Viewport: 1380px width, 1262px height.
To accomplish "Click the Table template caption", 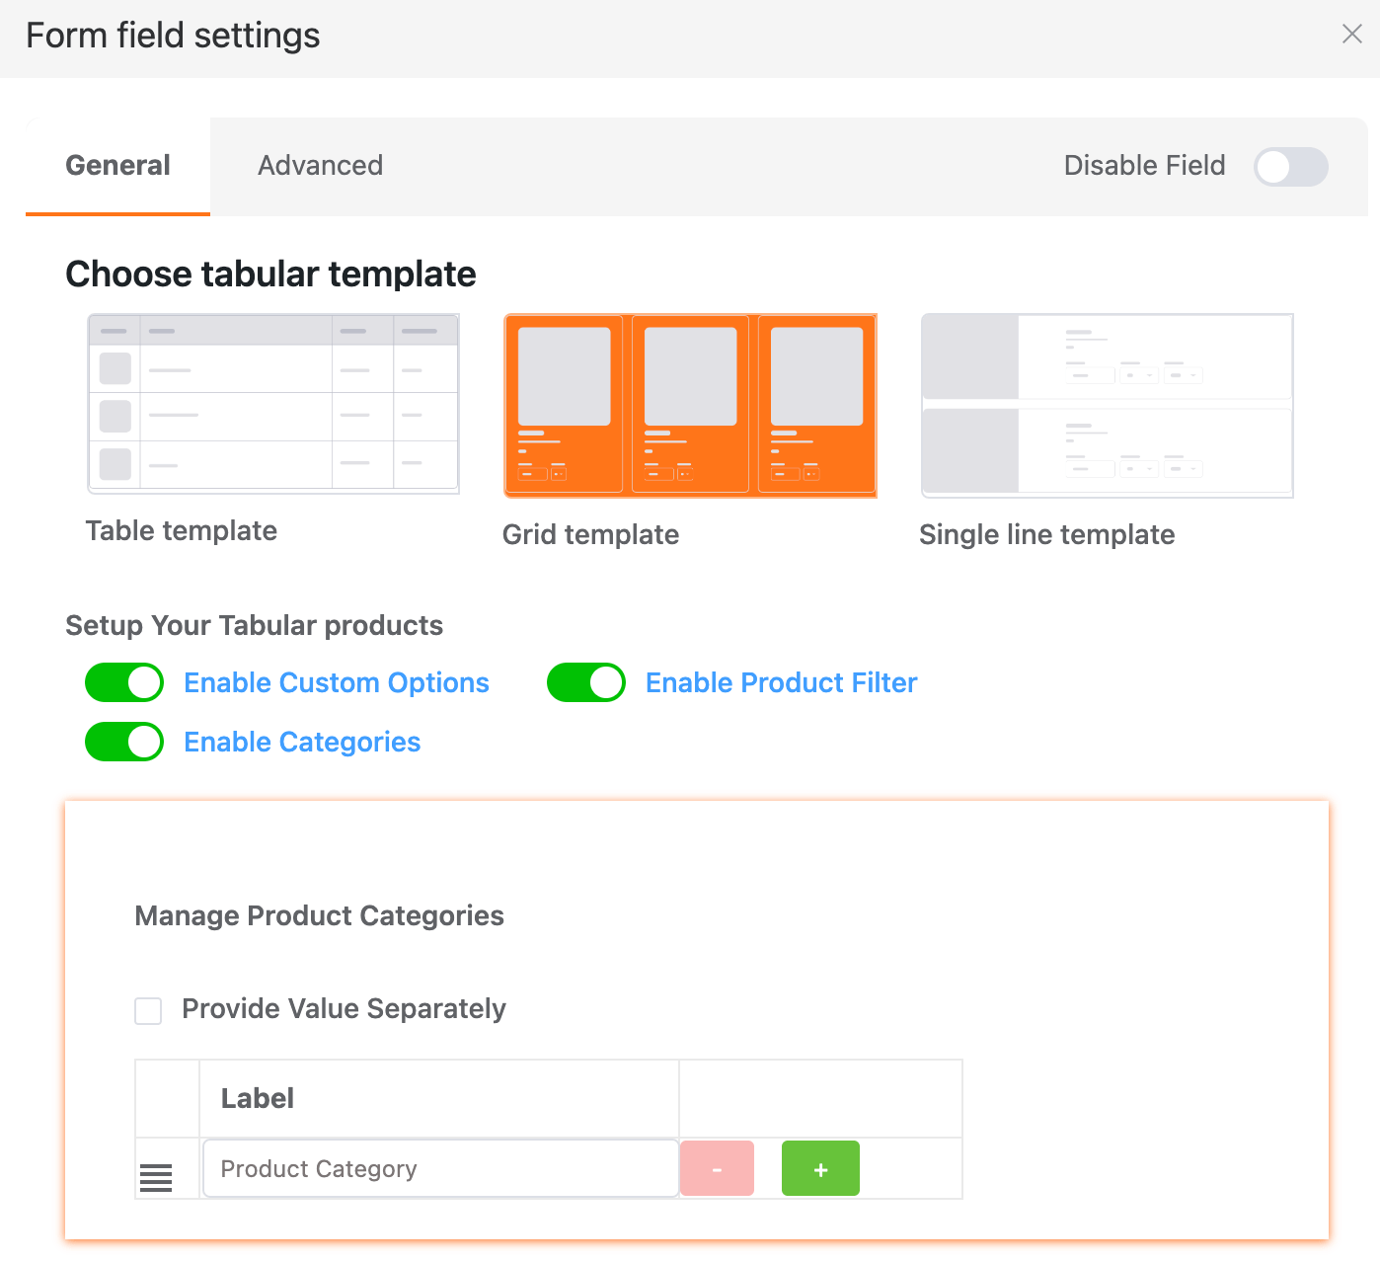I will pos(182,531).
